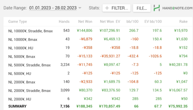Select the date range 01.01.2023 - 28.02.2023 field
This screenshot has width=193, height=110.
pyautogui.click(x=53, y=8)
